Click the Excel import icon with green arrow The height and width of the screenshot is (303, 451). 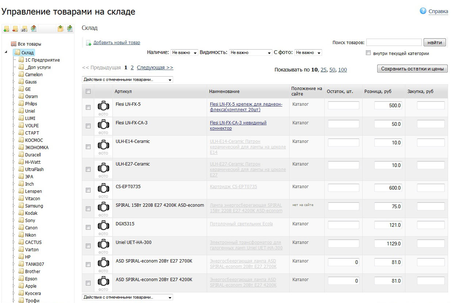(69, 28)
